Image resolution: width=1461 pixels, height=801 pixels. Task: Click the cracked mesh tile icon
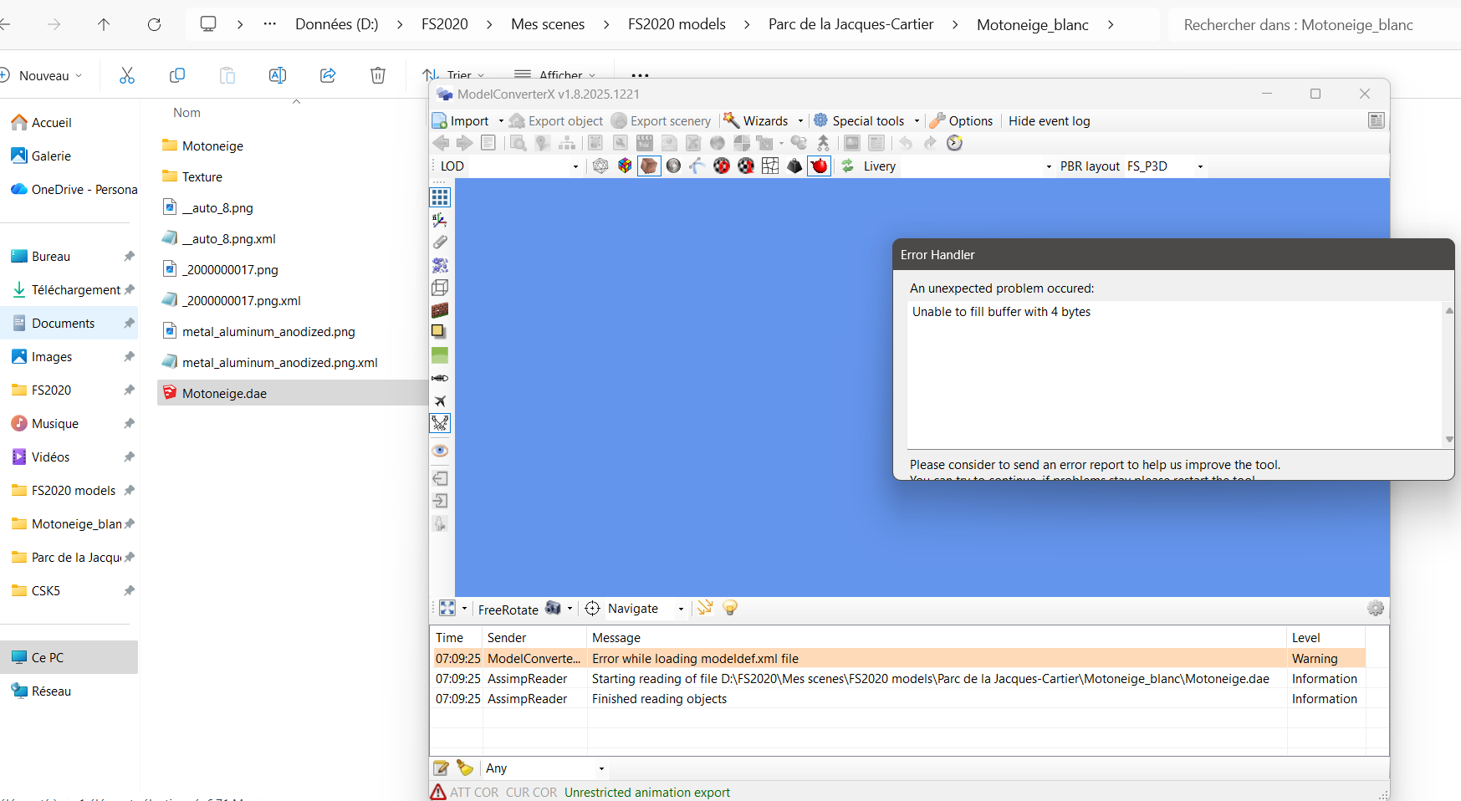pyautogui.click(x=770, y=166)
